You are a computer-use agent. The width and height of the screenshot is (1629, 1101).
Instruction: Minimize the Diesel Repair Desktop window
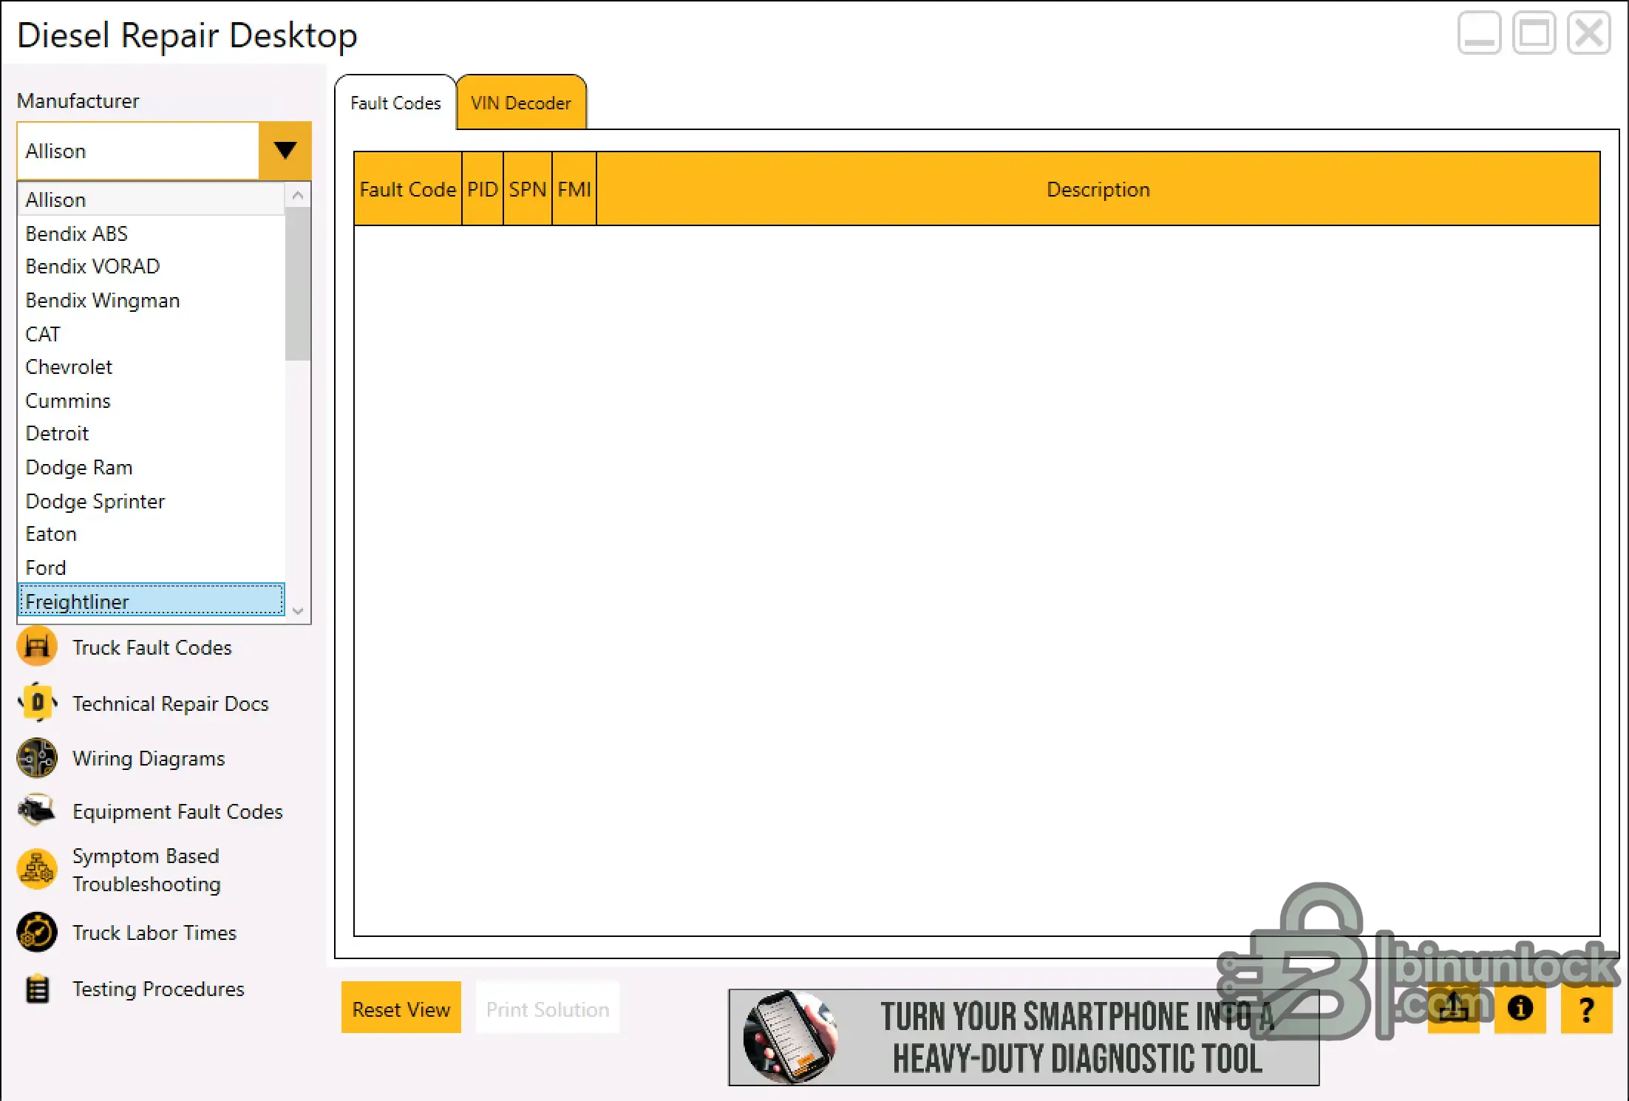click(1479, 33)
